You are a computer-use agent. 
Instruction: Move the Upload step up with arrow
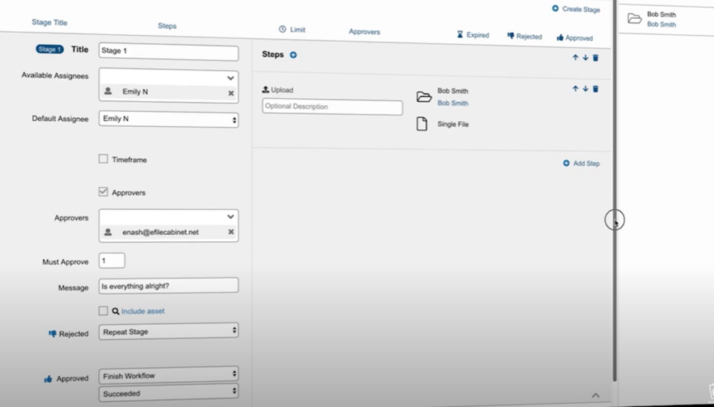575,89
